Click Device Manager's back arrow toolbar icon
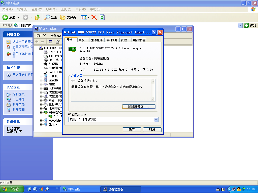The height and width of the screenshot is (193, 258). 37,42
